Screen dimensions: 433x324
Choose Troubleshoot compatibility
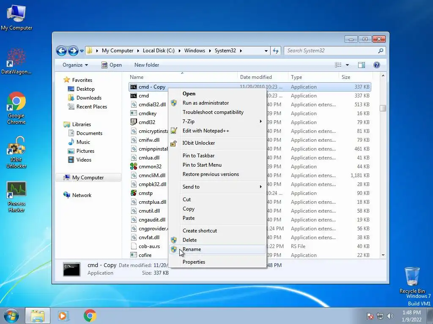tap(217, 112)
